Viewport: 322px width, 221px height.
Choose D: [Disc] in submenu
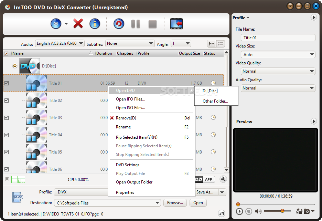[x=216, y=91]
